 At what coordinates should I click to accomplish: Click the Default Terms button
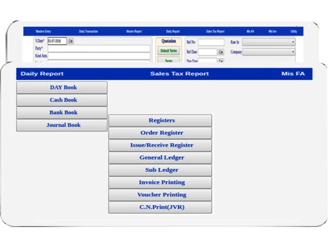pyautogui.click(x=169, y=51)
